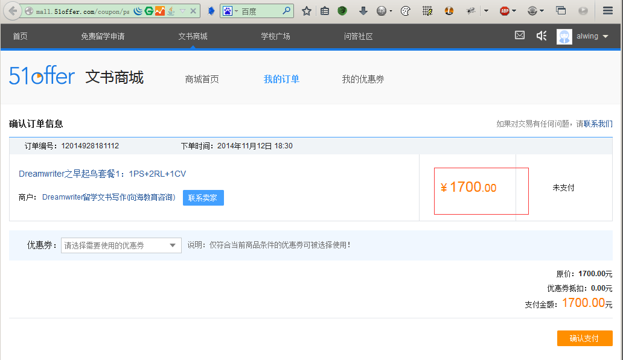Click the 未支付 status text

563,188
